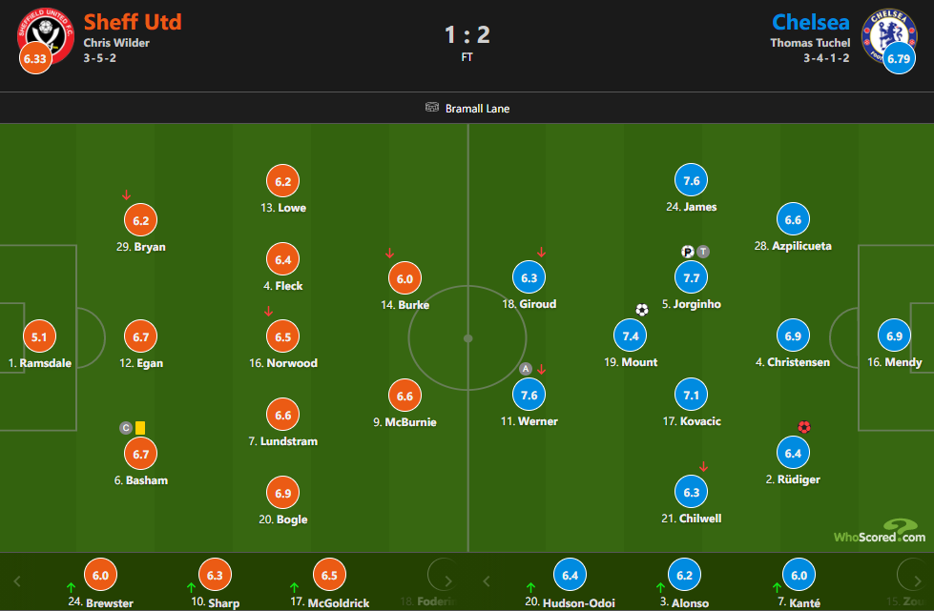Click the stadium icon beside Bramall Lane
Image resolution: width=934 pixels, height=611 pixels.
pyautogui.click(x=432, y=108)
